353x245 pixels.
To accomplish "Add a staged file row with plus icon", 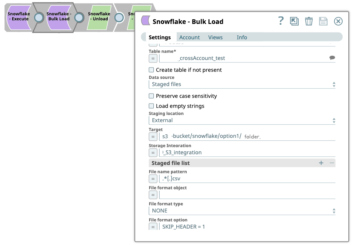I will point(321,162).
